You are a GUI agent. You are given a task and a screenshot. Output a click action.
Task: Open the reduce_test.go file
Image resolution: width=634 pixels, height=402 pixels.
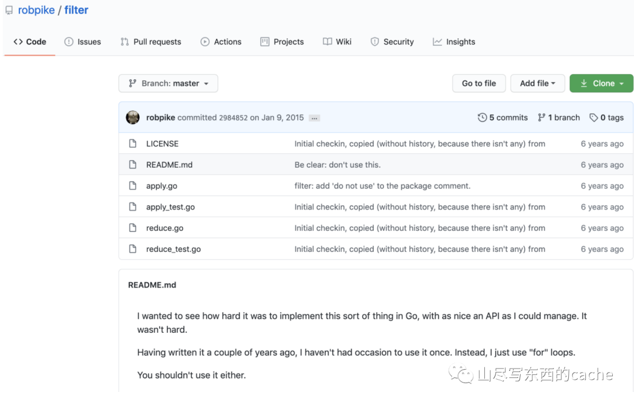pyautogui.click(x=173, y=249)
